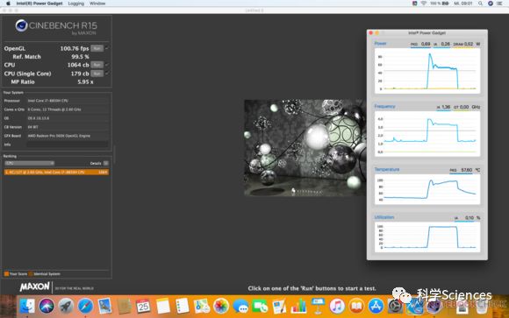Viewport: 509px width, 318px height.
Task: Open Mail stamp icon in Dock
Action: tap(104, 306)
